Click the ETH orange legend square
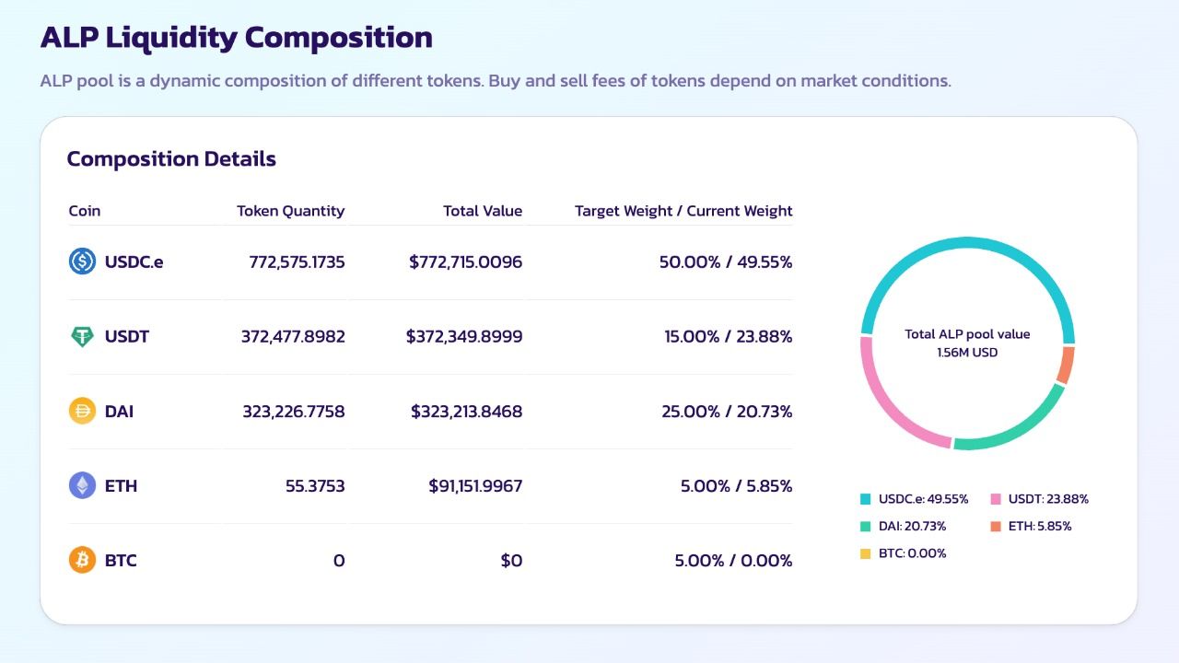Viewport: 1179px width, 663px height. tap(996, 527)
